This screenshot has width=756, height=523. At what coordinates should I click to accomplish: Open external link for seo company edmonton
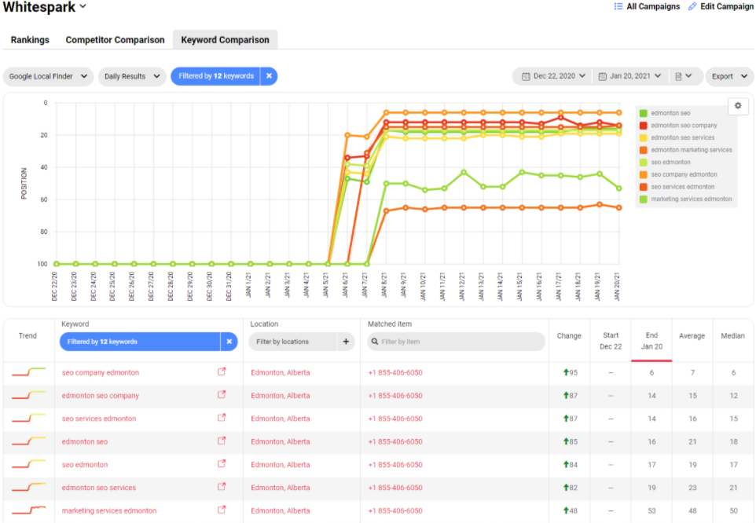(x=222, y=372)
